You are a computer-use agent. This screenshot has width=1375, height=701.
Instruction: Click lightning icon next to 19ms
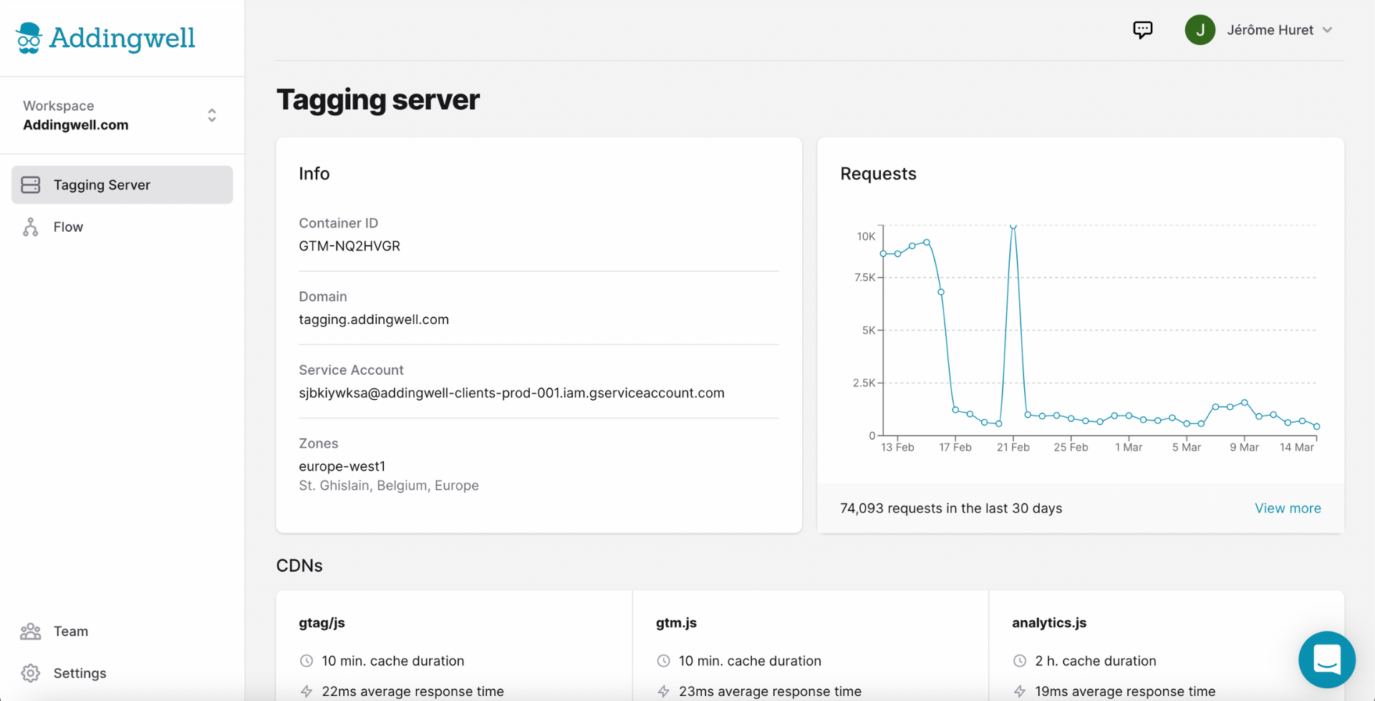pyautogui.click(x=1020, y=691)
